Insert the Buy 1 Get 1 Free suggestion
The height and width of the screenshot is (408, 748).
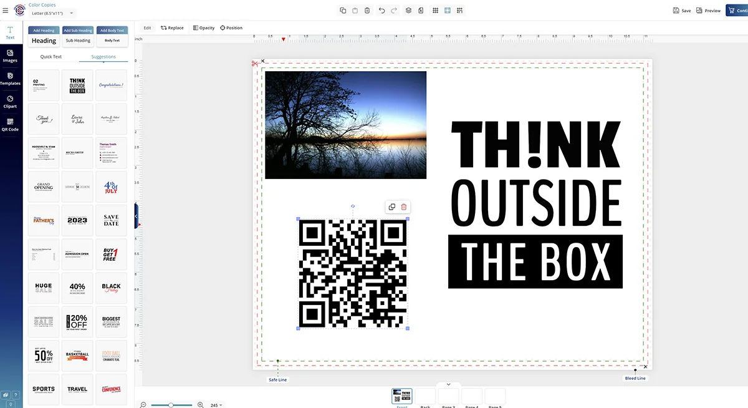112,254
